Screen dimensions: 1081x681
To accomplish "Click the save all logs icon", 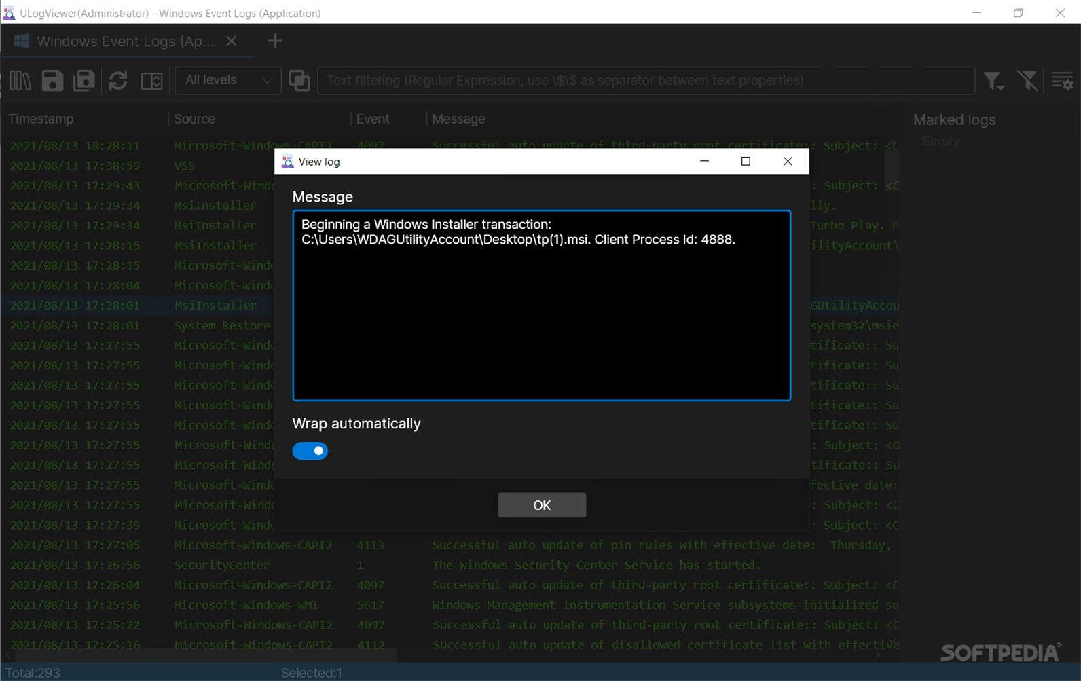I will 84,81.
